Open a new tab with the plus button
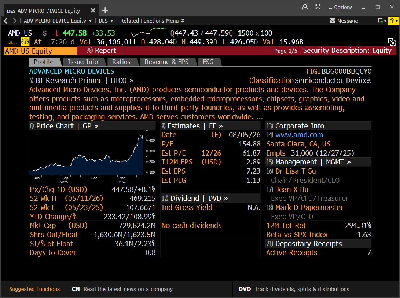The image size is (400, 298). (x=105, y=11)
